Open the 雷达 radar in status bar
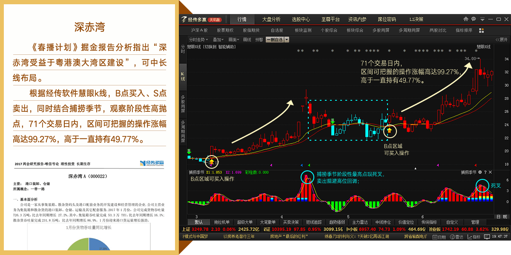The height and width of the screenshot is (255, 511). (x=456, y=237)
